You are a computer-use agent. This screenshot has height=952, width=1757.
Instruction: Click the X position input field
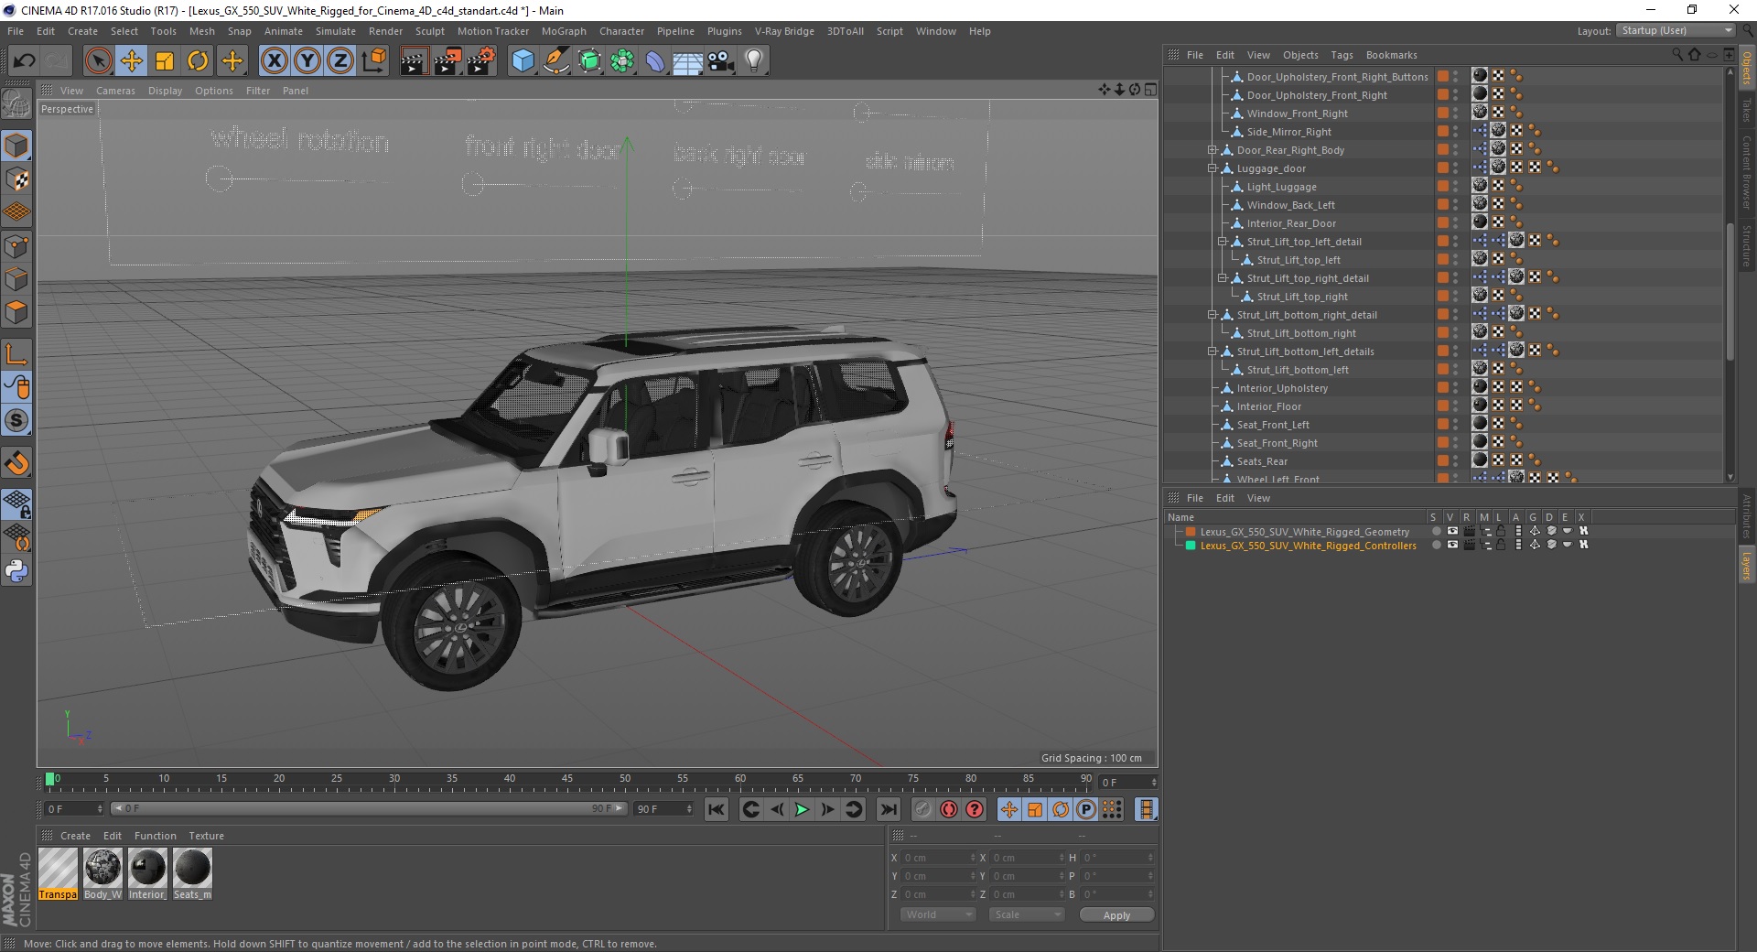[940, 858]
